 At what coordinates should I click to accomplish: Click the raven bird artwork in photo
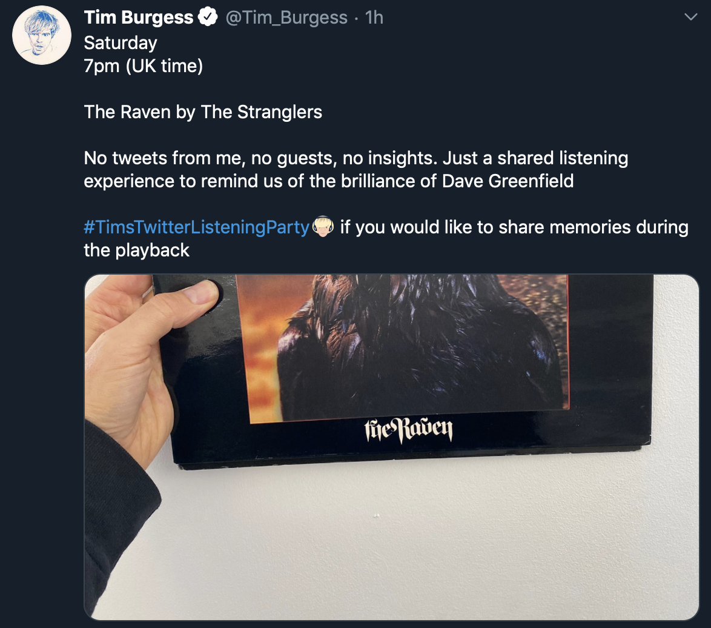[417, 345]
